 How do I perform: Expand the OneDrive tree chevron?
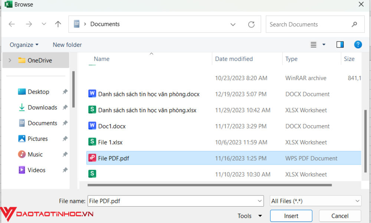point(10,60)
